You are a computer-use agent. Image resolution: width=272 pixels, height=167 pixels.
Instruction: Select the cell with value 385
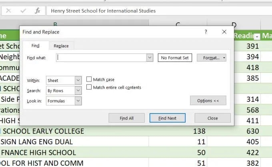point(247,78)
